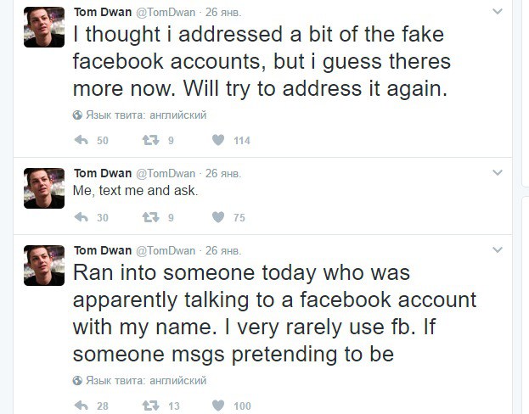Open the 26 янв. timestamp on the third tweet
The image size is (529, 414).
coord(223,251)
